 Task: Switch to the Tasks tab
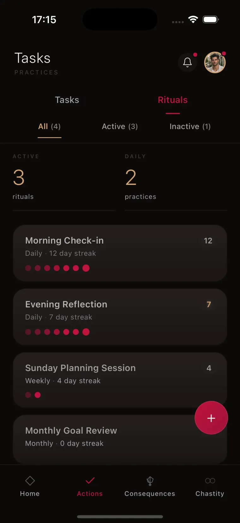[67, 100]
